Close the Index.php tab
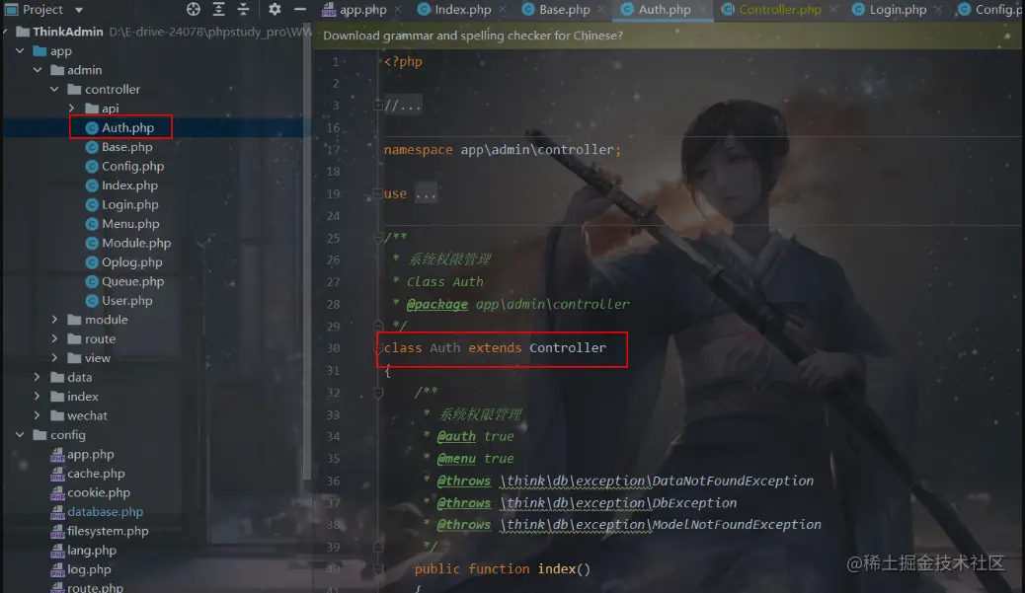1025x593 pixels. click(503, 10)
